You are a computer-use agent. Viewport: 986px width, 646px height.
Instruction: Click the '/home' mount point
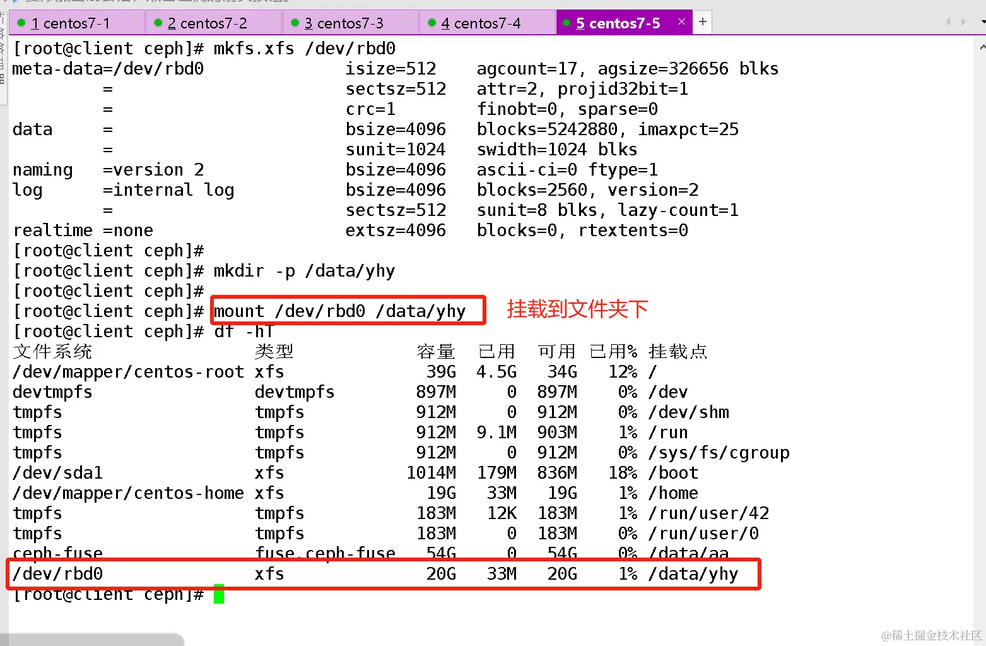point(673,493)
